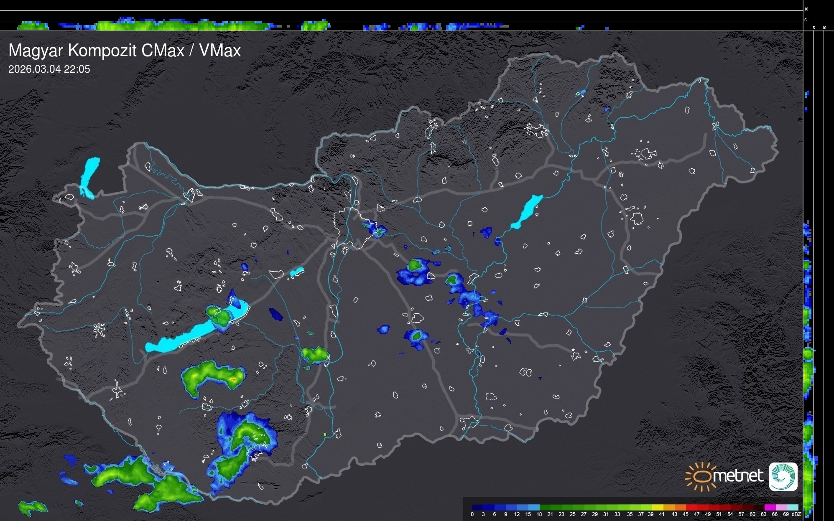The height and width of the screenshot is (521, 834).
Task: Select the magenta swatch at 63 dBZ
Action: [769, 507]
